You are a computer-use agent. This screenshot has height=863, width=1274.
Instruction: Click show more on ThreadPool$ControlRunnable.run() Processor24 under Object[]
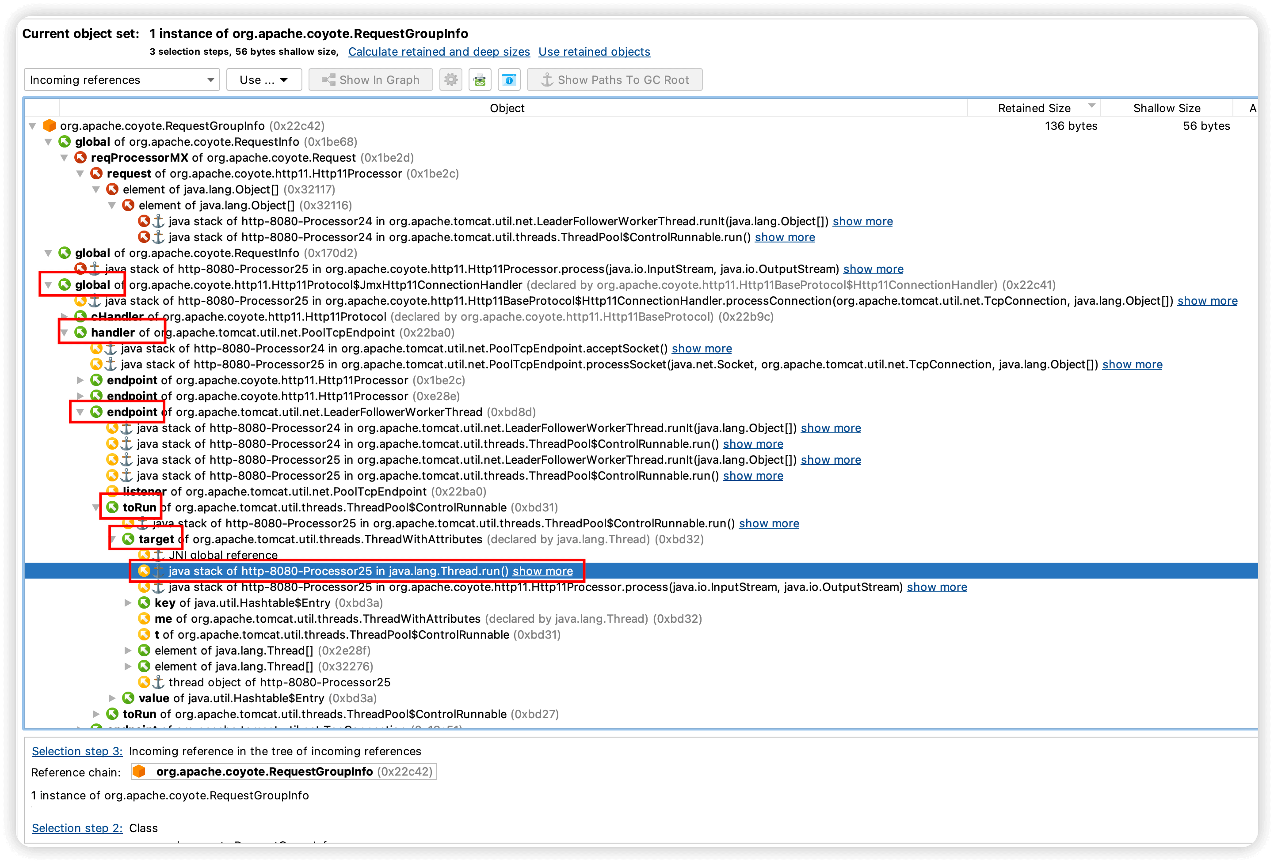pos(785,237)
